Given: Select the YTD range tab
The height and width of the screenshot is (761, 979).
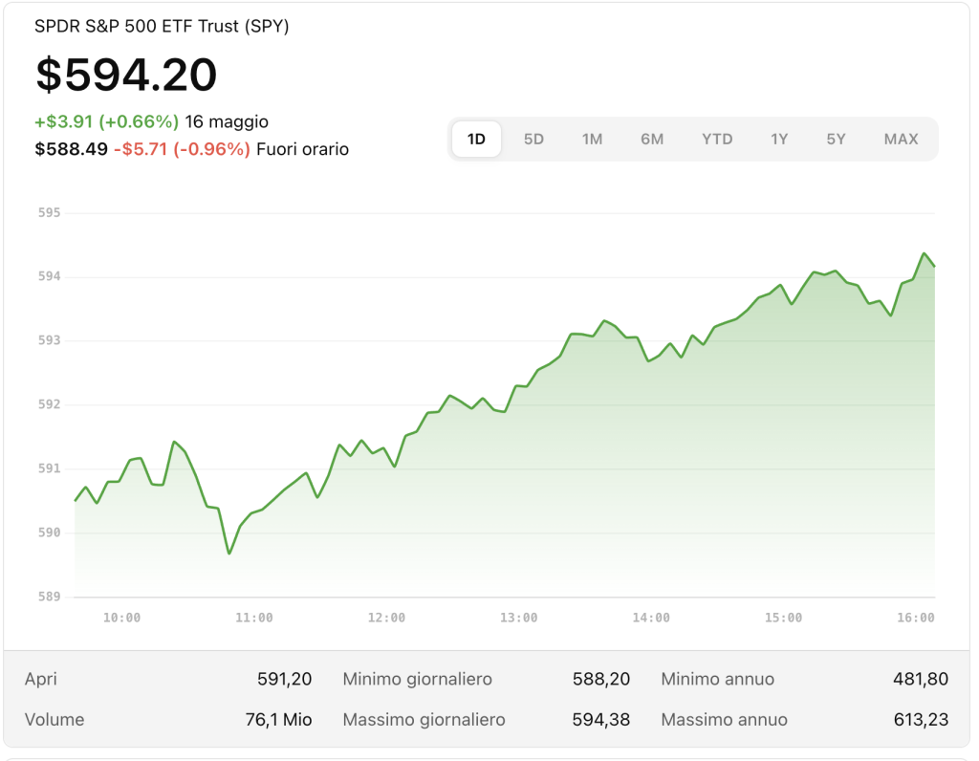Looking at the screenshot, I should pos(717,139).
